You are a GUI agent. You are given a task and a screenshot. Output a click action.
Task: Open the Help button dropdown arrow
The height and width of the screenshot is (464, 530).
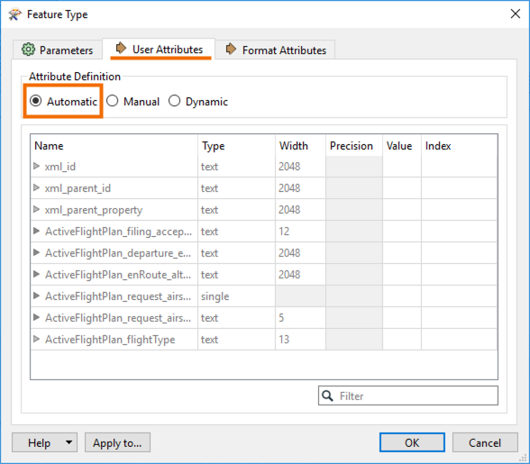click(x=69, y=442)
